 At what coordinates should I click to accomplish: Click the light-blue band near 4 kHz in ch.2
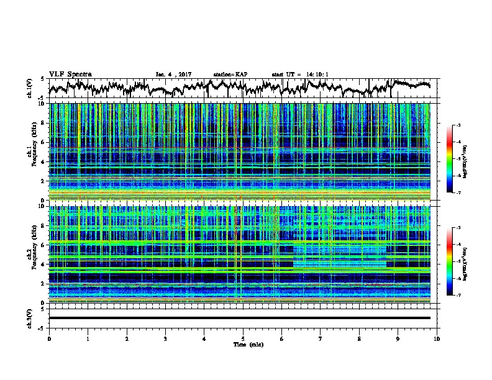[340, 264]
